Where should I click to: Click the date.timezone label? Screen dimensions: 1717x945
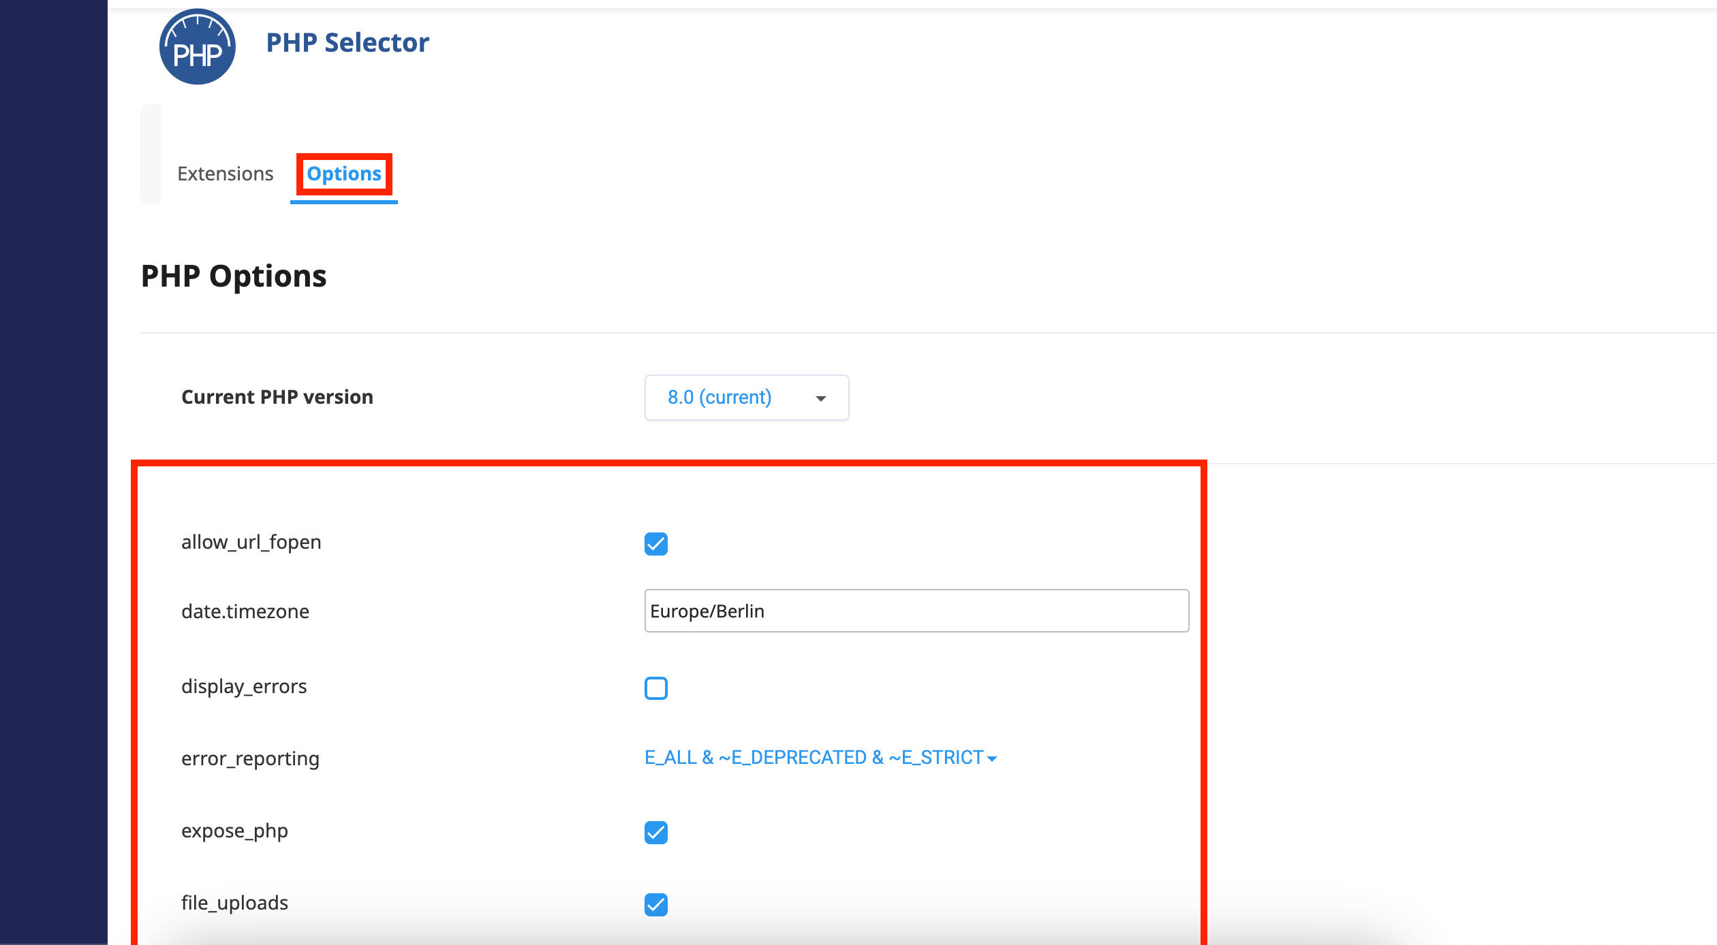[245, 611]
